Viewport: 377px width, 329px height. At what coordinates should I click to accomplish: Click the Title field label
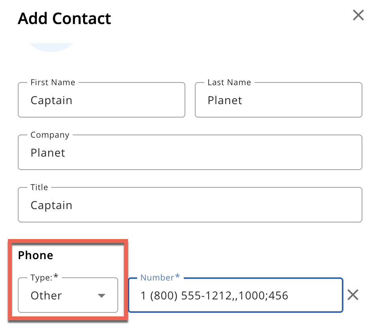(x=39, y=187)
